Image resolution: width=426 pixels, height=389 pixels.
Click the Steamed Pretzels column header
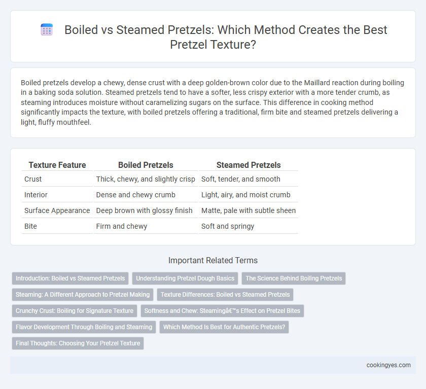point(248,165)
